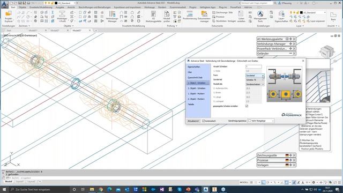Image resolution: width=343 pixels, height=193 pixels.
Task: Click German flag icon on Zeichnungsstile panel
Action: [287, 155]
